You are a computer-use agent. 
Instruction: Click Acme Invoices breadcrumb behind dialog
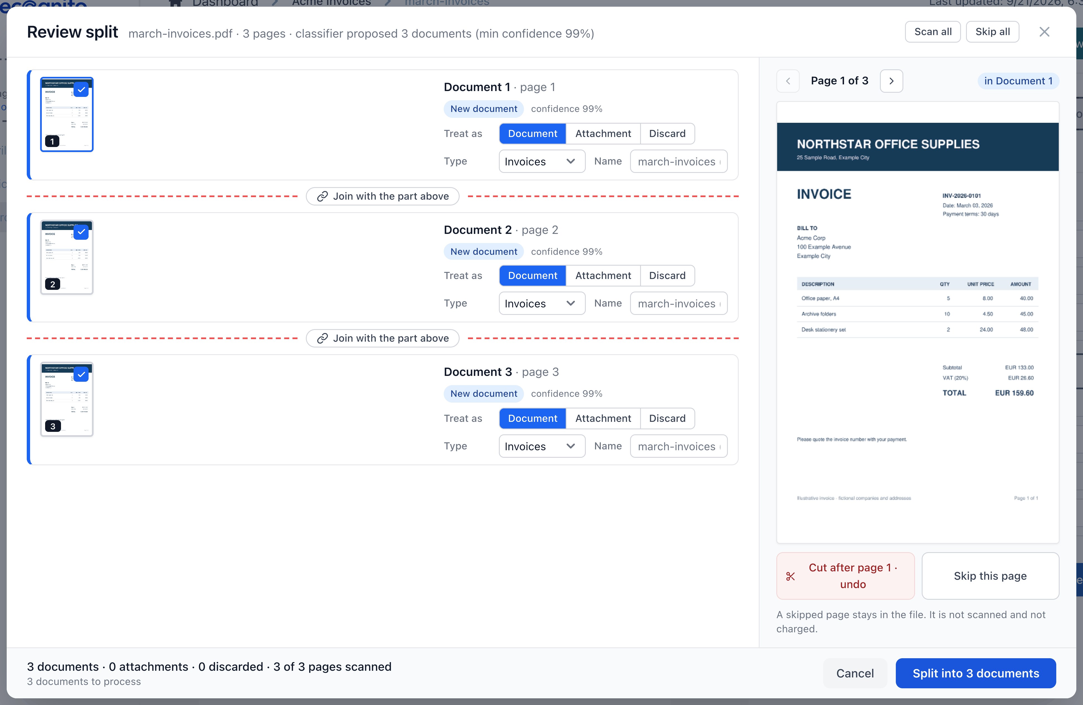332,3
